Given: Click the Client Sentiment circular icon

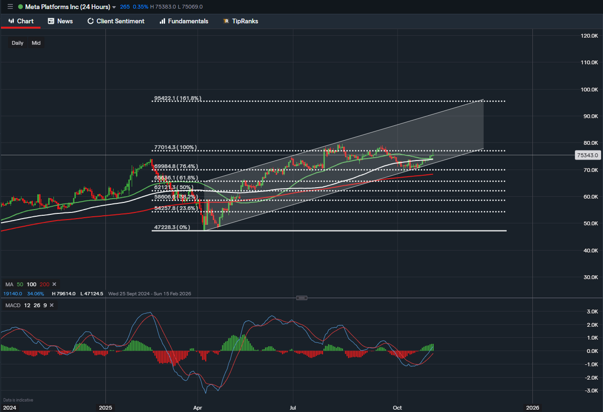Looking at the screenshot, I should (91, 21).
